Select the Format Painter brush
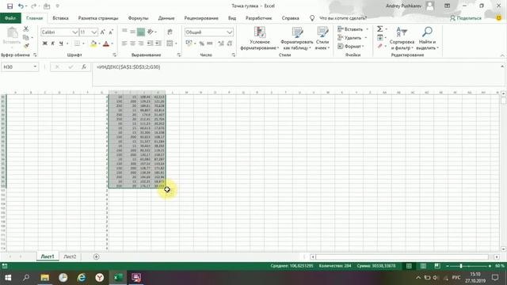 point(26,46)
